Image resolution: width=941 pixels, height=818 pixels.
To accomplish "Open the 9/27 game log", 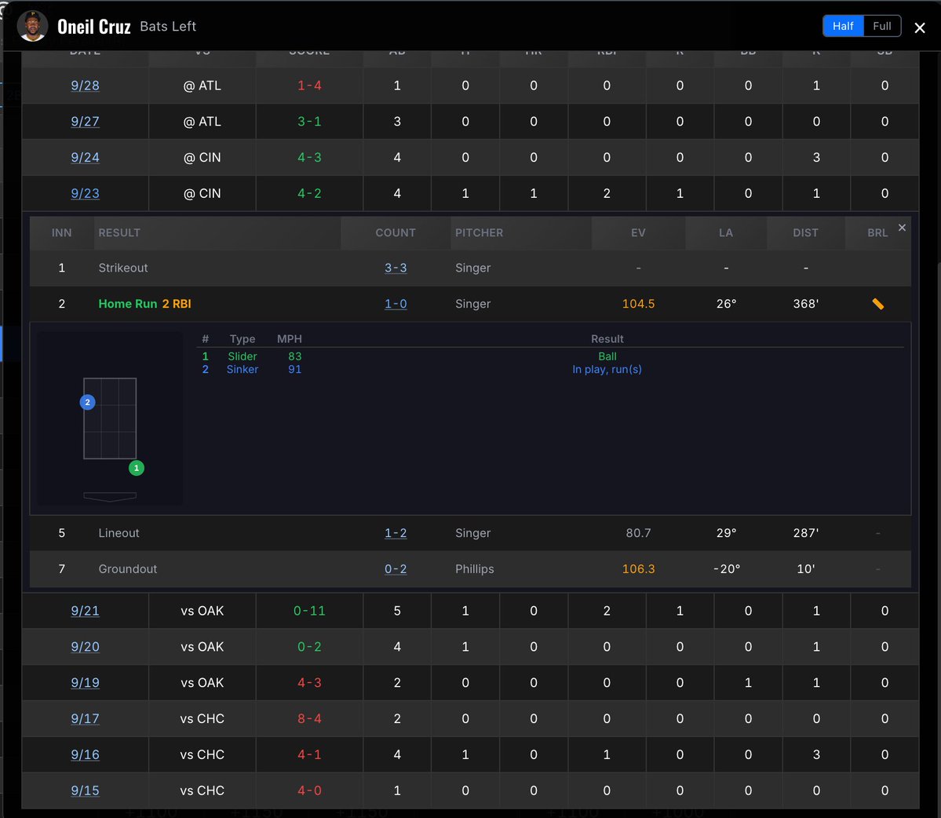I will click(86, 121).
